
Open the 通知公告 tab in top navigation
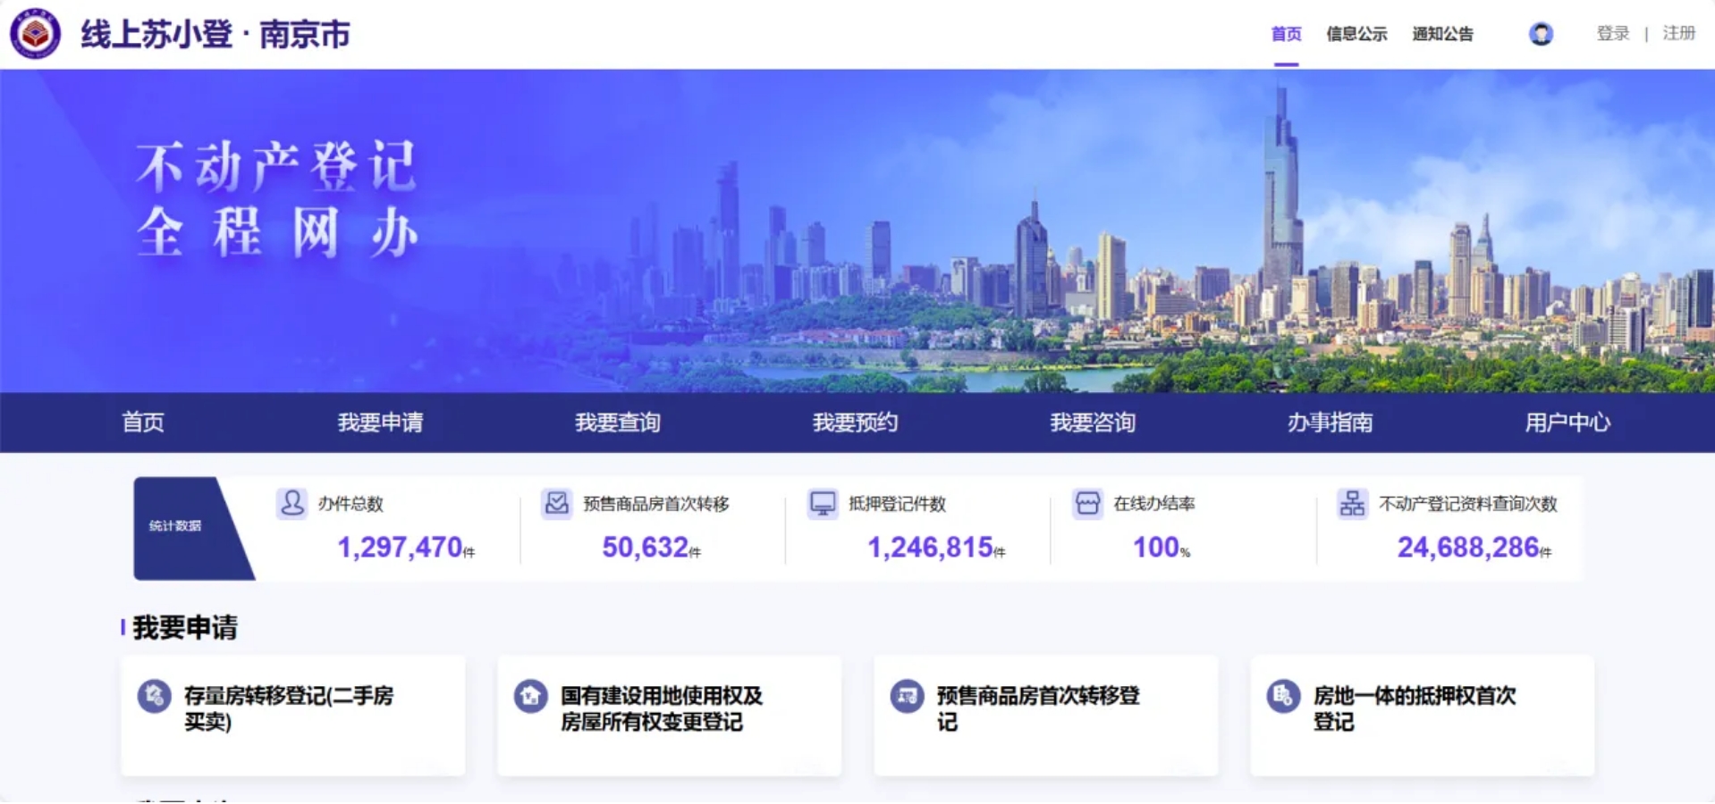click(x=1442, y=34)
